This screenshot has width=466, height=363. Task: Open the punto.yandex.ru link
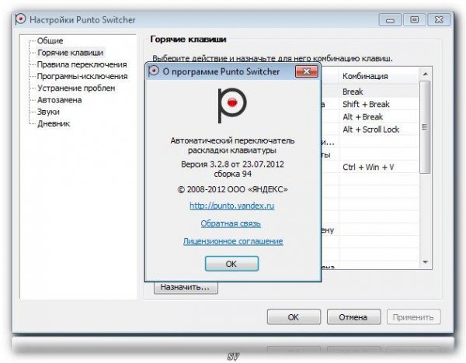coord(231,206)
